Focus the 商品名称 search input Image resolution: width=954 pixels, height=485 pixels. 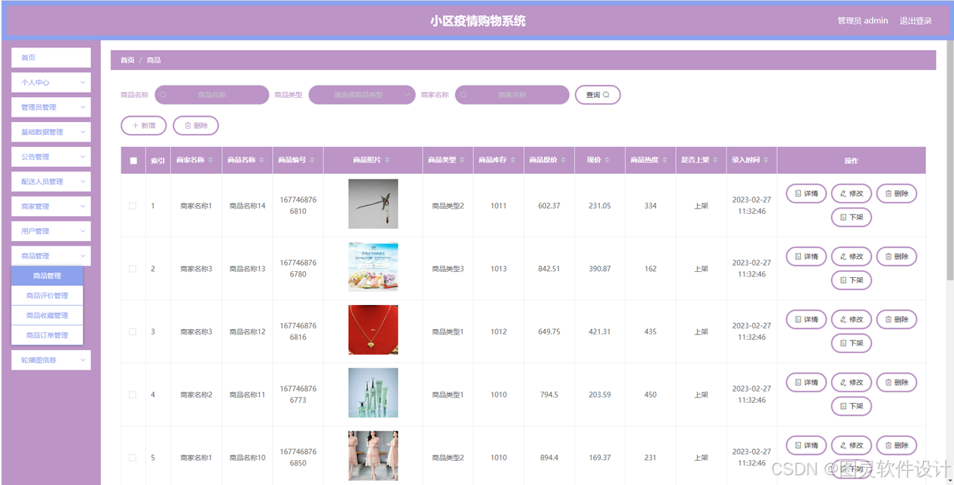212,95
